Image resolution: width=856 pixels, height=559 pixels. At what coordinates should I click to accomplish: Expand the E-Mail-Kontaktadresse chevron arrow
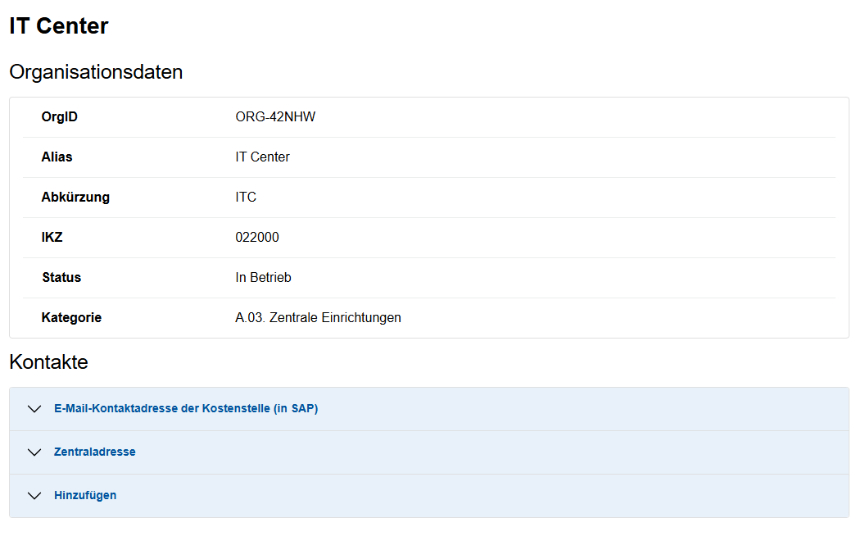[34, 409]
